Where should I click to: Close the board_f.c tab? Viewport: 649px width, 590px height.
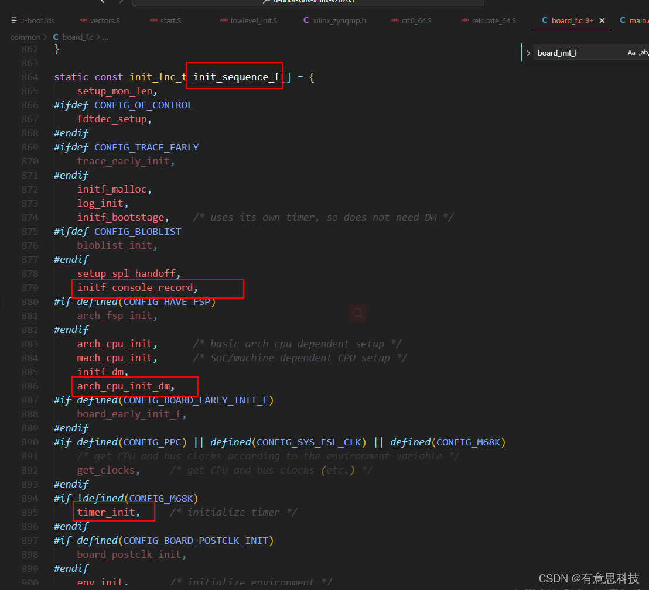(x=602, y=20)
